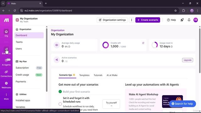
Task: Click the main page vertical scrollbar
Action: pos(200,51)
